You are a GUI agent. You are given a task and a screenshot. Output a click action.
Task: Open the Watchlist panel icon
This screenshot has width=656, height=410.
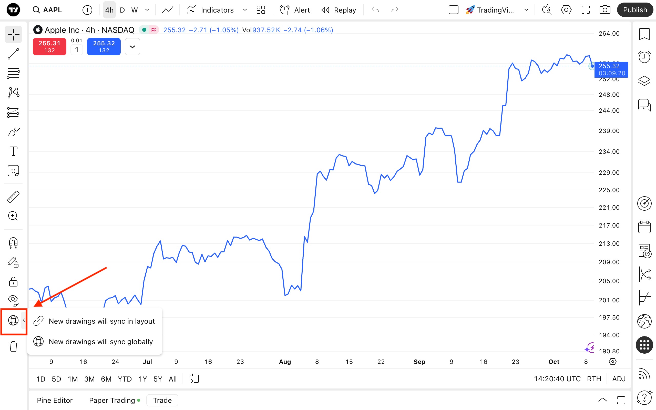coord(644,34)
